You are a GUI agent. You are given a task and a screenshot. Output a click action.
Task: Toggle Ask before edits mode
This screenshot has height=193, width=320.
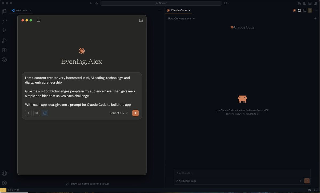(x=186, y=181)
